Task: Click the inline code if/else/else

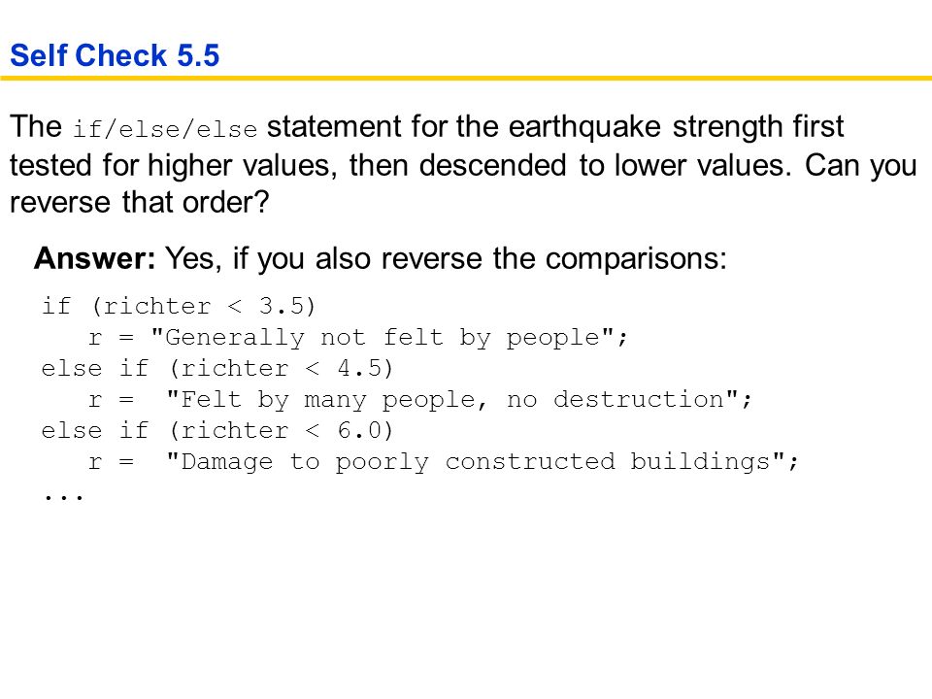Action: point(165,129)
